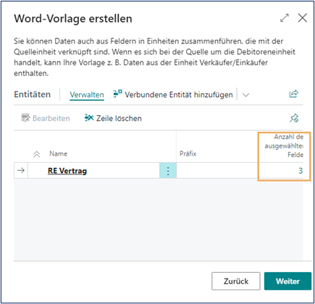This screenshot has height=304, width=315.
Task: Expand the dialog to full screen
Action: tap(285, 18)
